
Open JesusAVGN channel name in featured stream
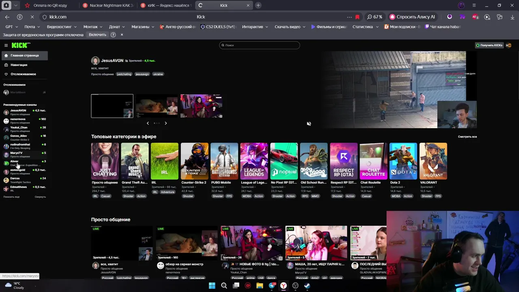pos(112,60)
